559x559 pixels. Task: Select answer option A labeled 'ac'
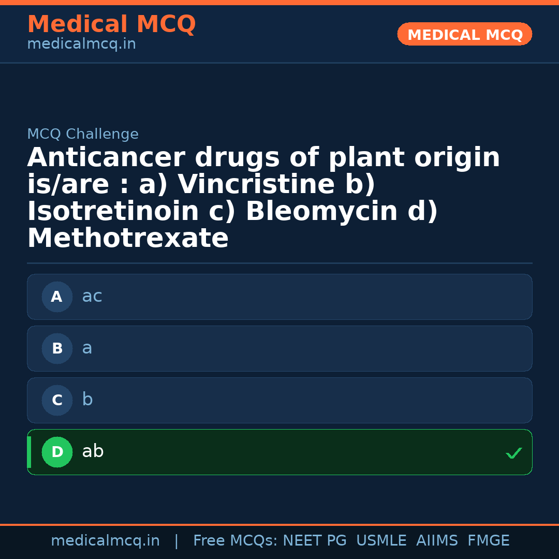[x=279, y=297]
